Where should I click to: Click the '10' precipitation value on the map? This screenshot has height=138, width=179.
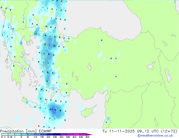54,46
